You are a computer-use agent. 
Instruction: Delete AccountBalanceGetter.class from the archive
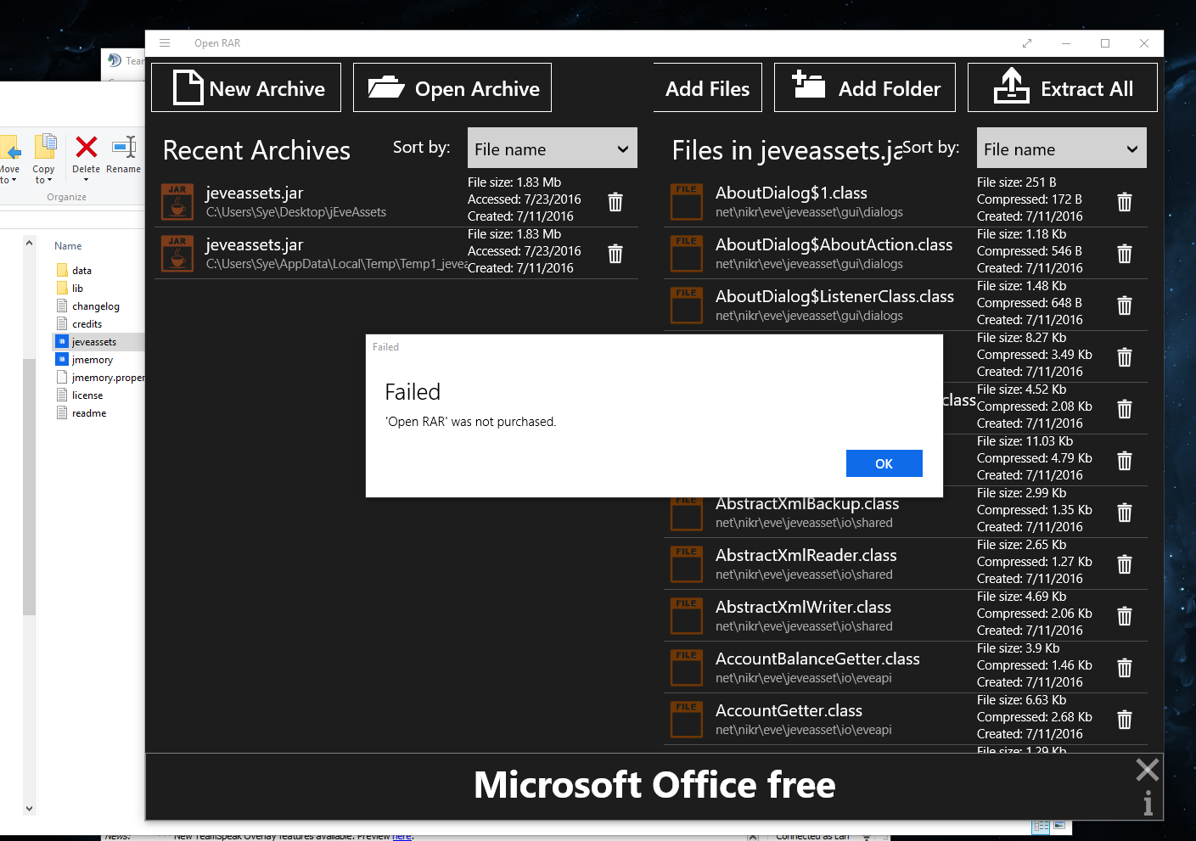coord(1125,668)
